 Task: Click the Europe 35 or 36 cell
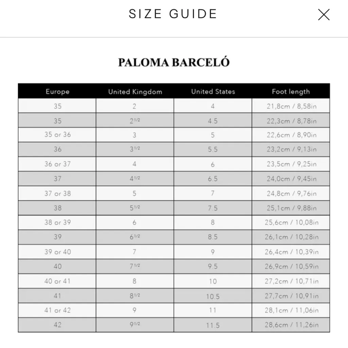57,135
